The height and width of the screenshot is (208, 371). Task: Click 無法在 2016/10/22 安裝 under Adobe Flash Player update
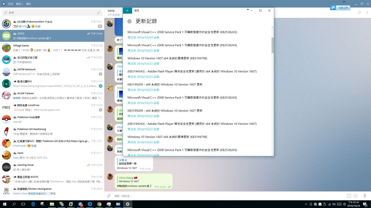143,129
